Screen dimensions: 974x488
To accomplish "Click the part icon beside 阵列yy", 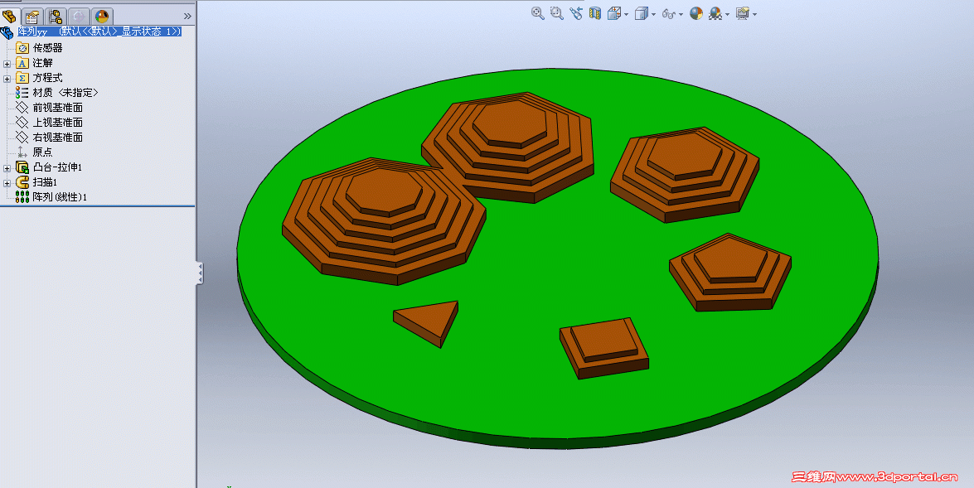I will (x=7, y=32).
